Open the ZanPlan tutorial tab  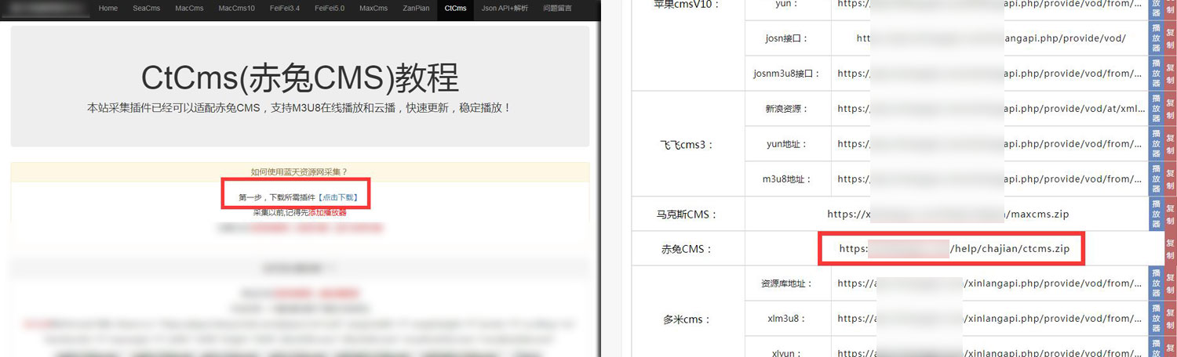pyautogui.click(x=416, y=9)
